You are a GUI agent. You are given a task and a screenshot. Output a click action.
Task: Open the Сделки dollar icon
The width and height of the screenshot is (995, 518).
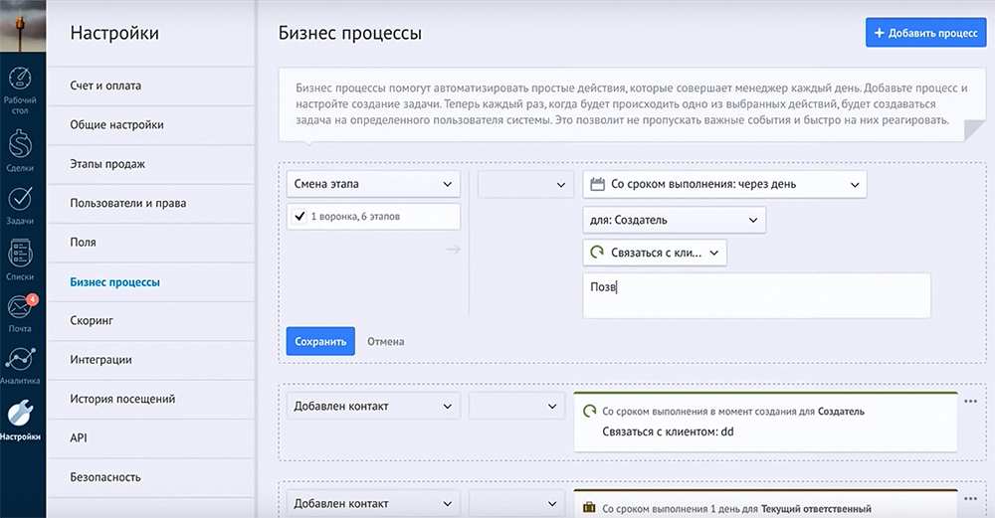tap(20, 144)
